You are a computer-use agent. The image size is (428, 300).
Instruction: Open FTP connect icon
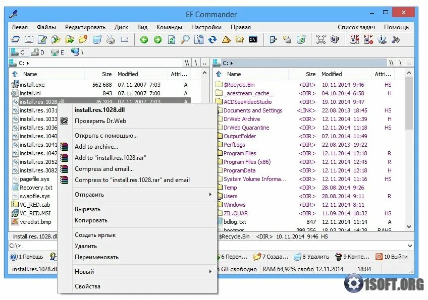tap(355, 40)
